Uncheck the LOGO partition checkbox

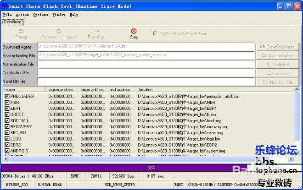(x=7, y=139)
